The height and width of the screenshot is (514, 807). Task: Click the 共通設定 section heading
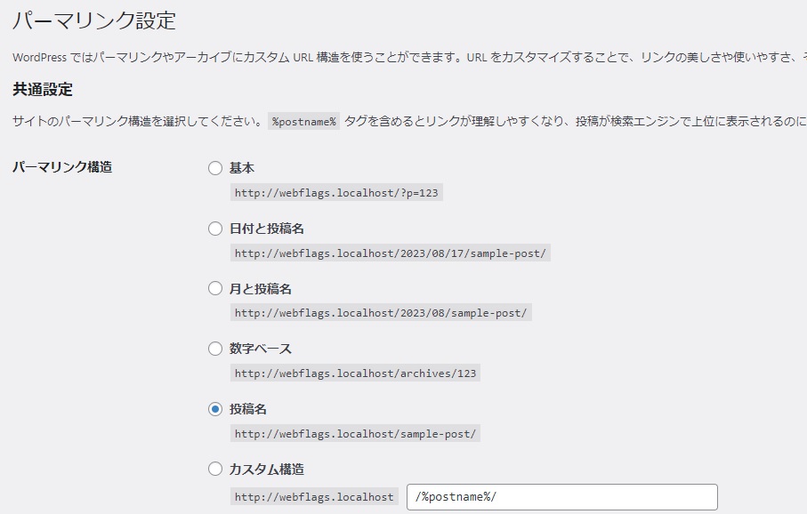(42, 90)
